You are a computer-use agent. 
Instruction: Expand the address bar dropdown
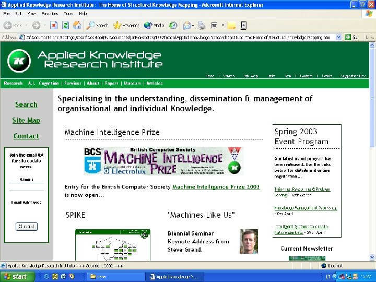coord(338,37)
